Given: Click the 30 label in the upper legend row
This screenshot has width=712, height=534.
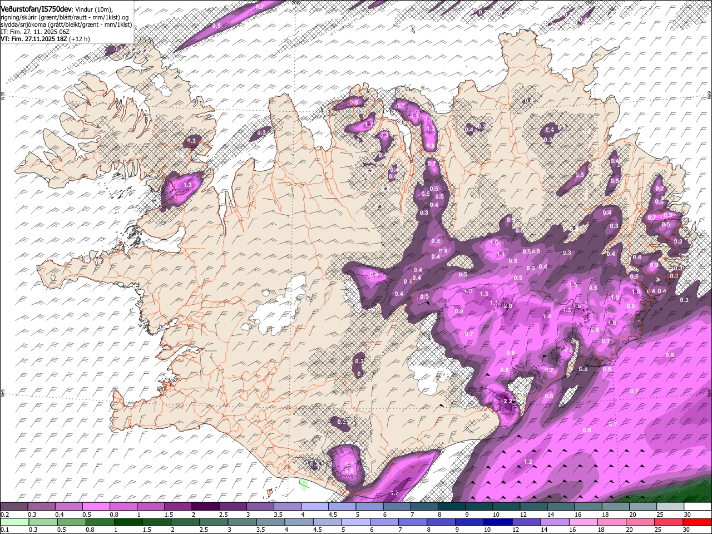Looking at the screenshot, I should pyautogui.click(x=687, y=515).
